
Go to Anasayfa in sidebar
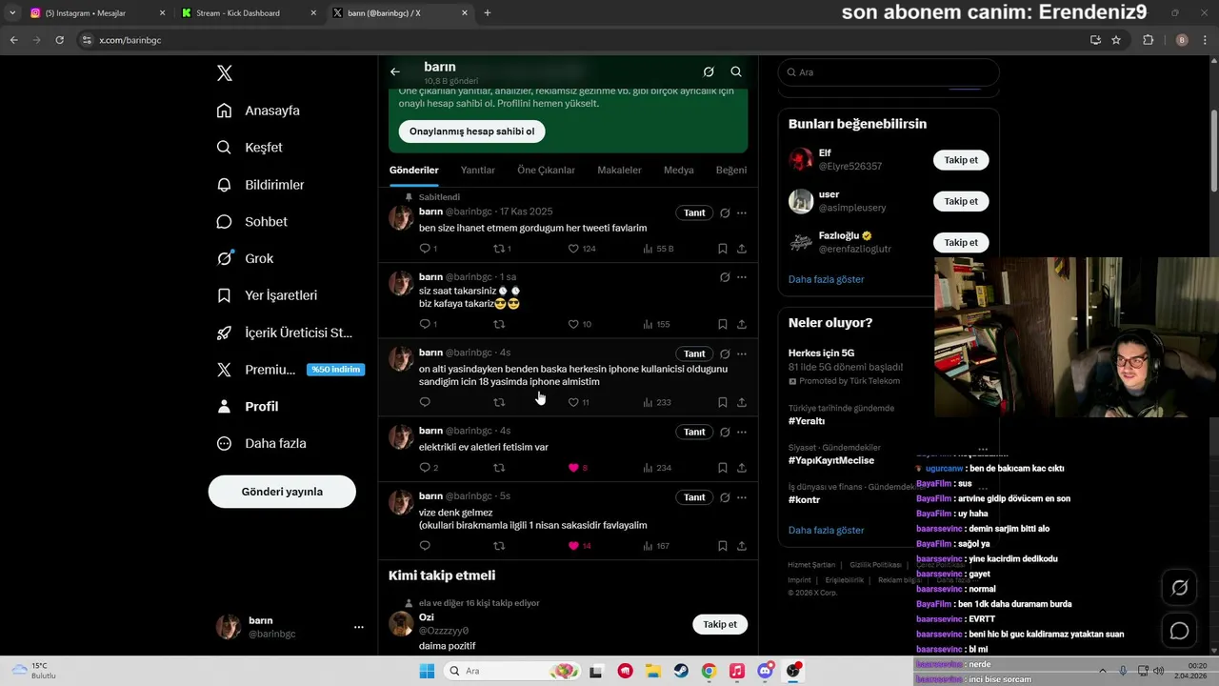(258, 111)
